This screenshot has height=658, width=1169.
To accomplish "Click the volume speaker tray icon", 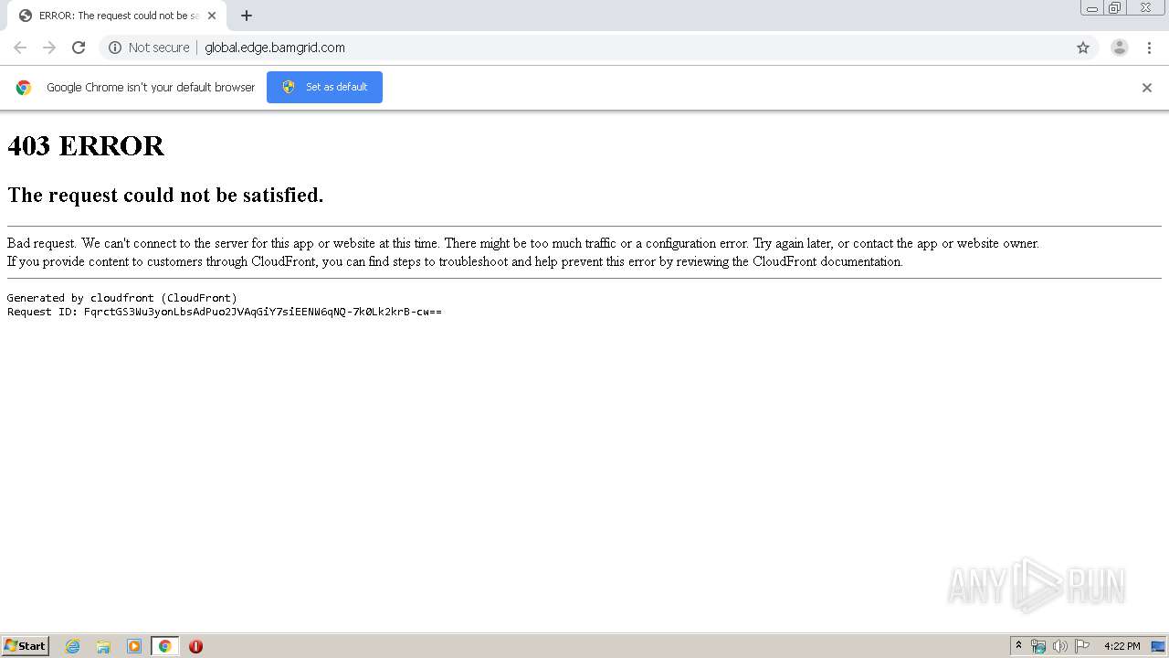I will 1060,646.
